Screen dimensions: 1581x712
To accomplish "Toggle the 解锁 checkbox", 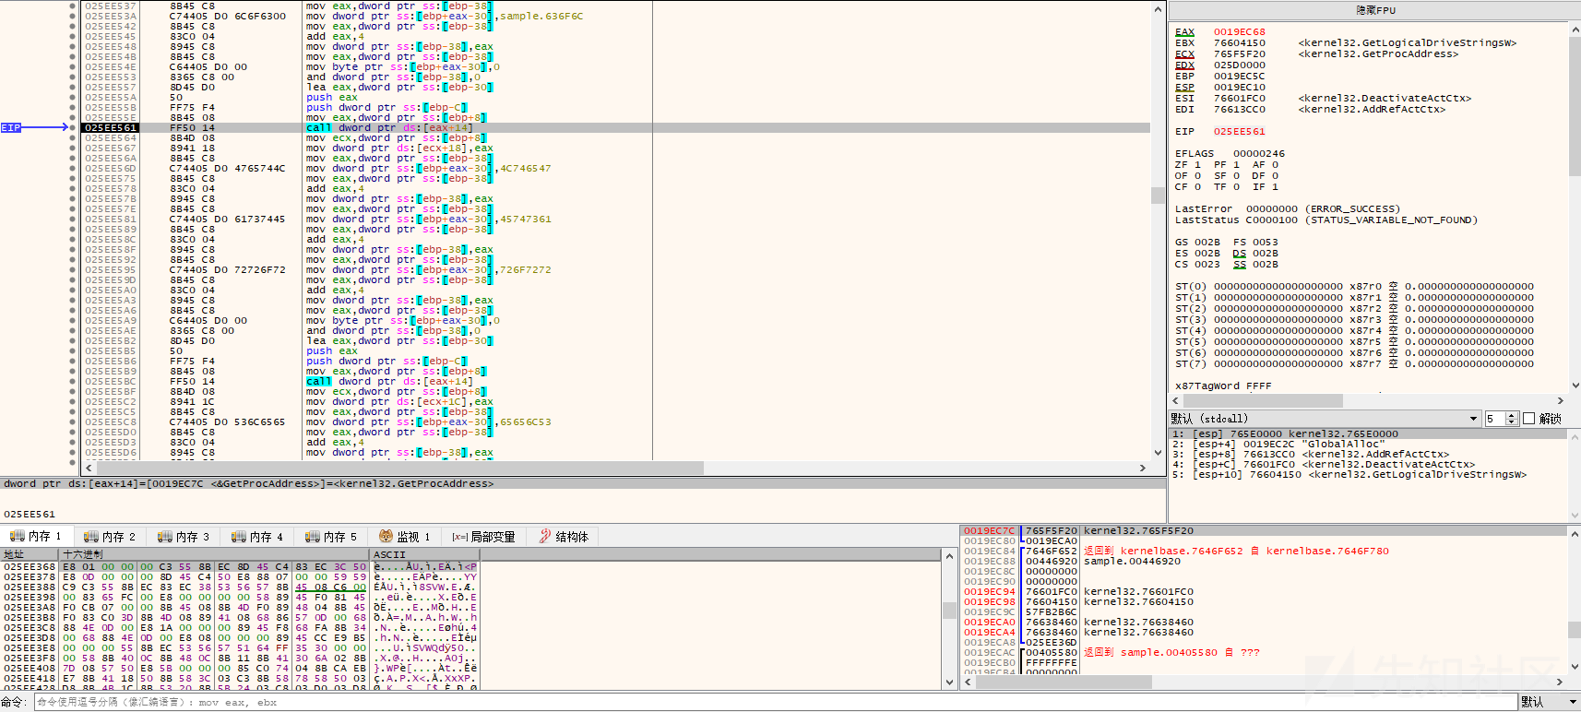I will 1528,419.
